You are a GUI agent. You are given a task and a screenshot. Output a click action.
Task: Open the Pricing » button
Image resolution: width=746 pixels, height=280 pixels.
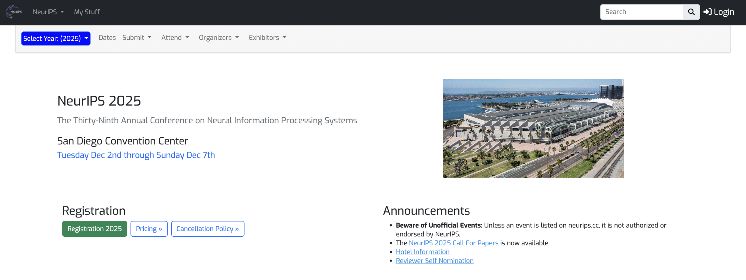149,229
